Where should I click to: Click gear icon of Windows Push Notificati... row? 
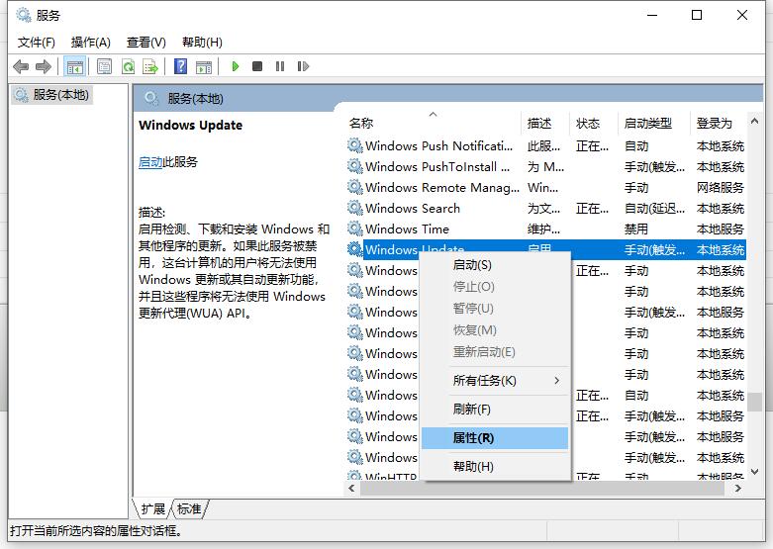[355, 145]
